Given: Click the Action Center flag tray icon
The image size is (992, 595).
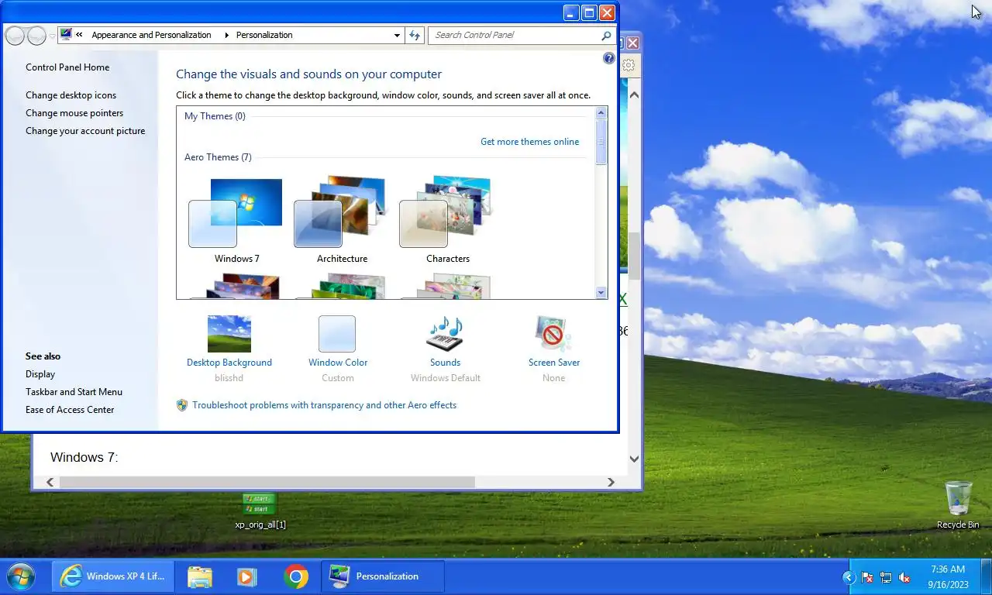Looking at the screenshot, I should click(867, 577).
